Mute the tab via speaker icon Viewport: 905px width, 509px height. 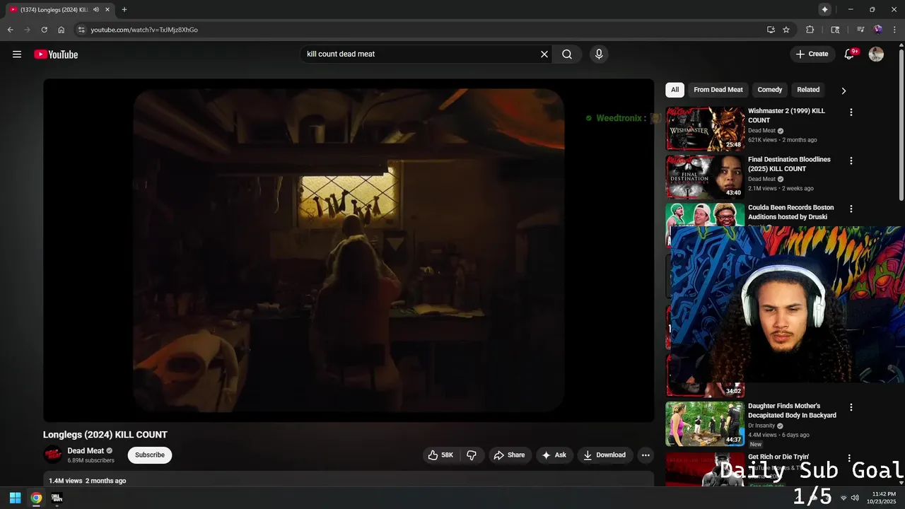(95, 10)
